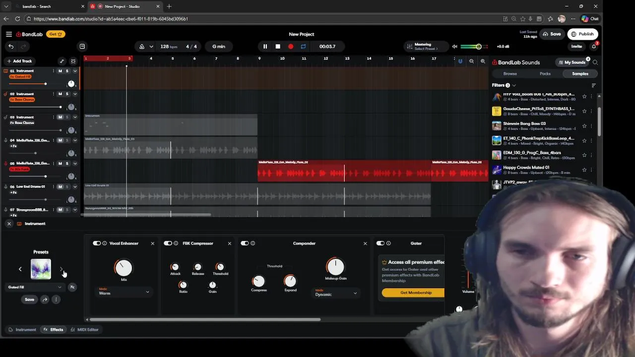Open the automation tool icon
This screenshot has height=357, width=635.
coord(62,61)
